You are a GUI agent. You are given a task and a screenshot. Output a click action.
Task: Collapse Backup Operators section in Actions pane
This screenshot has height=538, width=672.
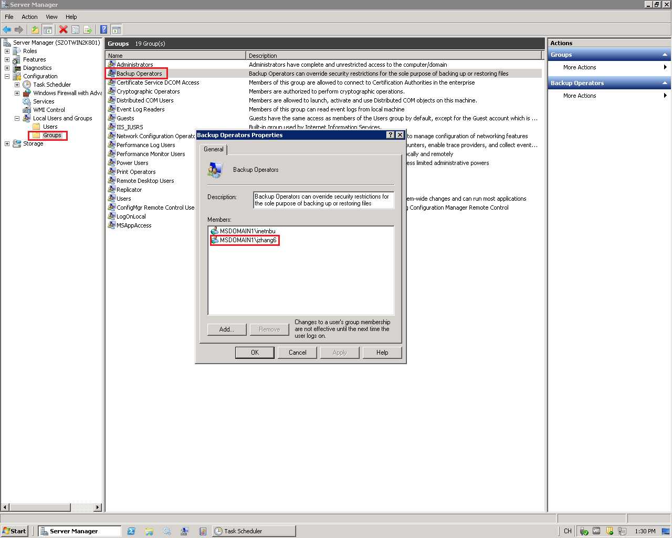[x=665, y=83]
